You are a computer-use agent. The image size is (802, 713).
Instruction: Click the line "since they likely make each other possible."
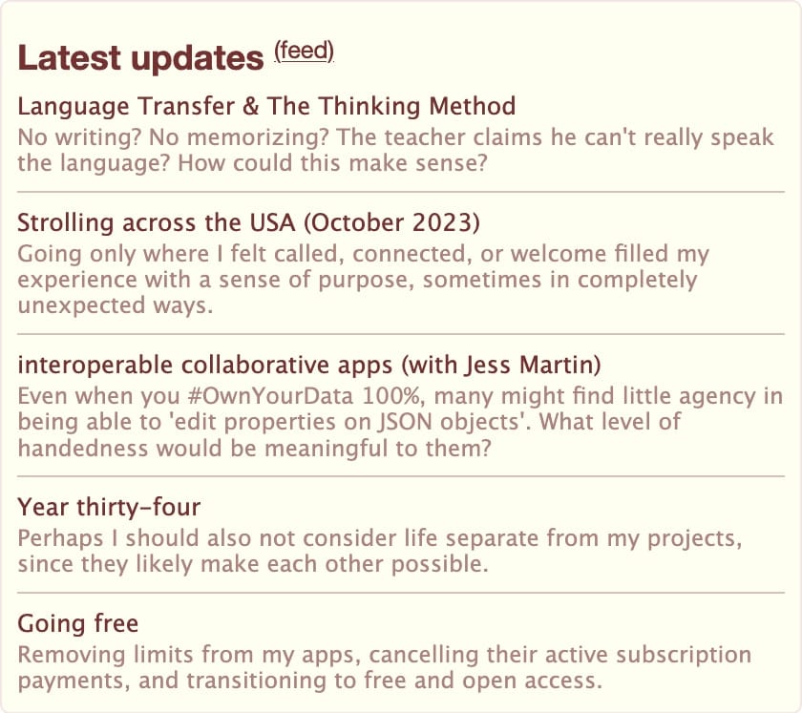click(x=253, y=563)
